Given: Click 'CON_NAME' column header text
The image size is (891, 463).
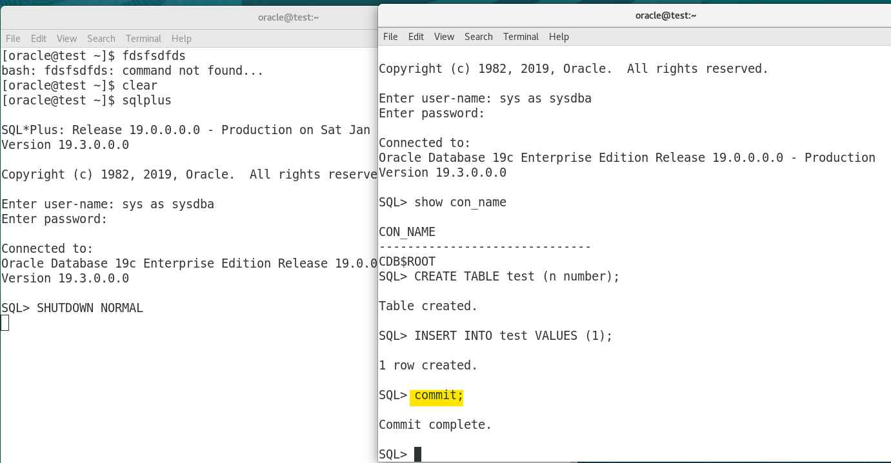Looking at the screenshot, I should coord(407,232).
